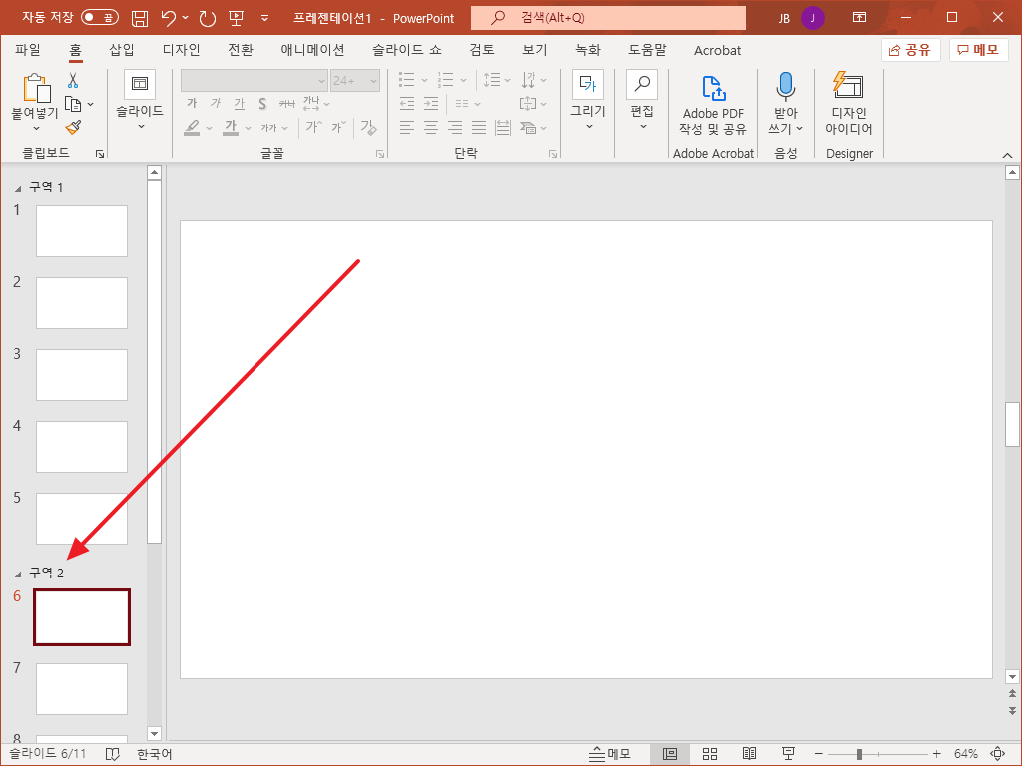Select slide 3 thumbnail
This screenshot has width=1022, height=766.
point(82,375)
